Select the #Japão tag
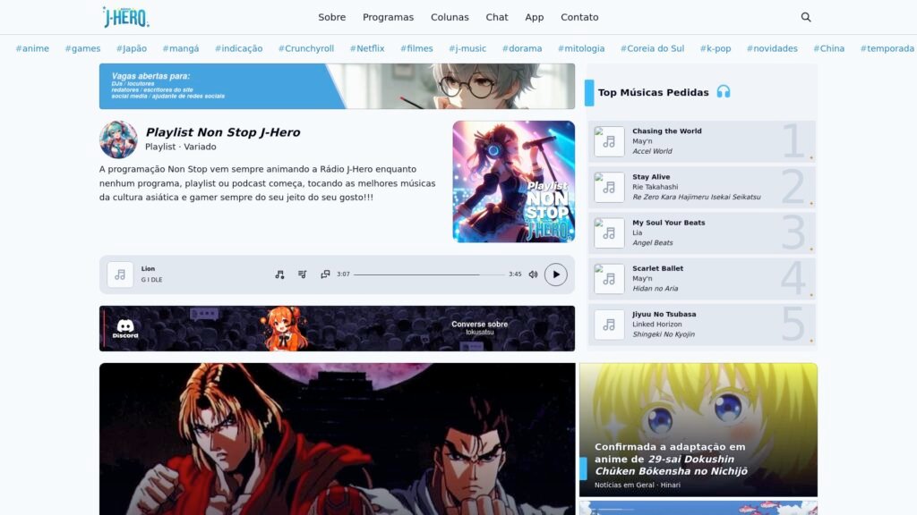The width and height of the screenshot is (917, 515). tap(132, 48)
